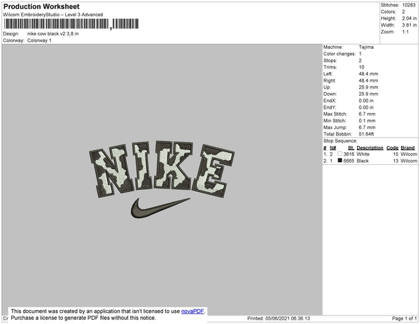Viewport: 420px width, 324px height.
Task: Click design name 'nike cow black v2 3,8 in'
Action: [x=52, y=34]
